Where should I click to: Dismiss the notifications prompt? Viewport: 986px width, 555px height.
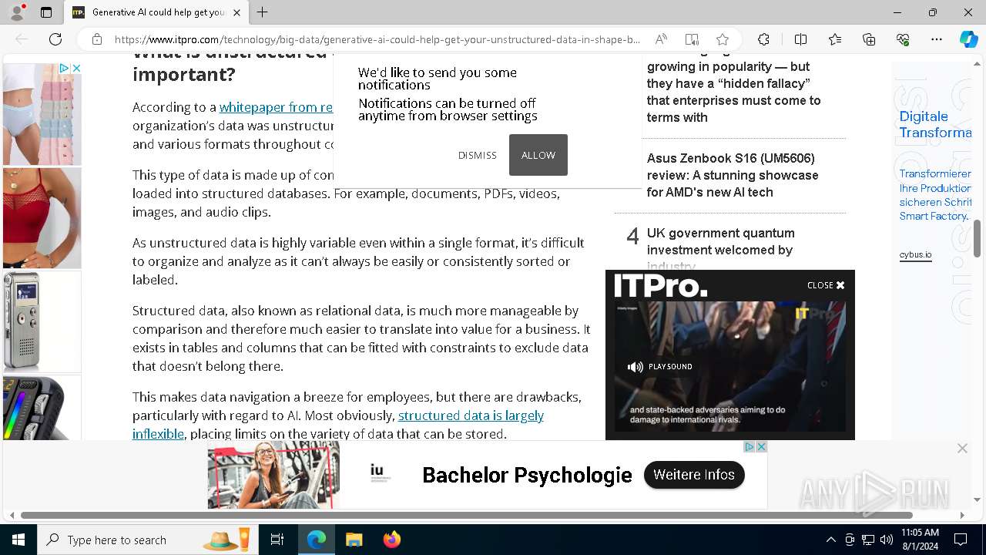tap(478, 155)
